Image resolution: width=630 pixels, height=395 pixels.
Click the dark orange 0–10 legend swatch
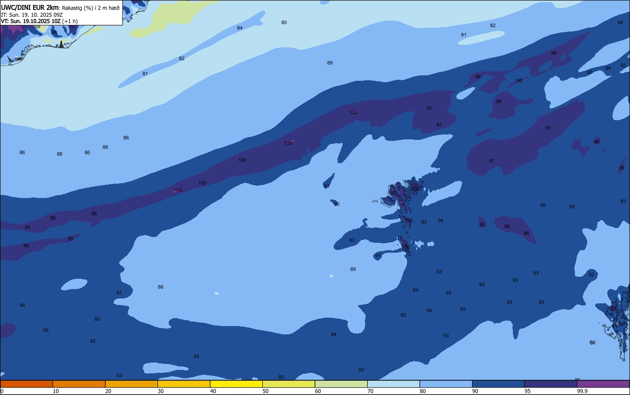click(x=27, y=384)
